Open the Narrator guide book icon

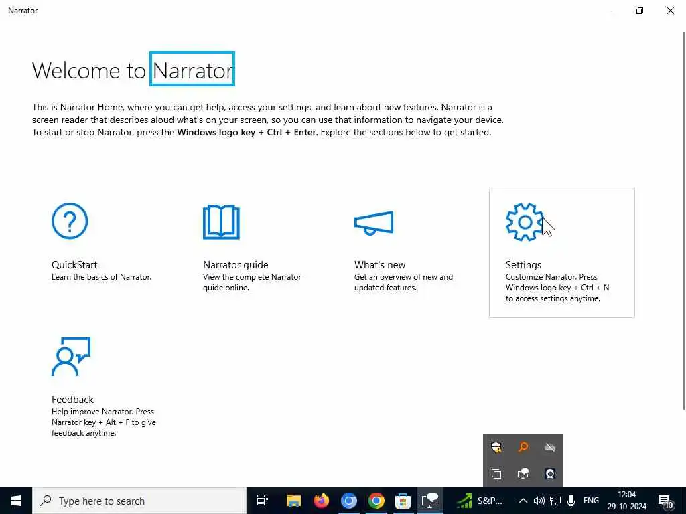point(221,222)
